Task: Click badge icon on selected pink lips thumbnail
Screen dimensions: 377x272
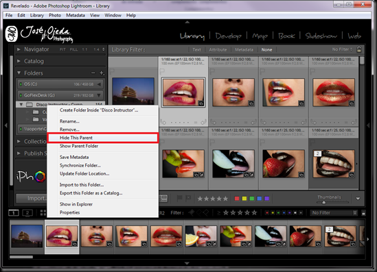Action: click(201, 103)
